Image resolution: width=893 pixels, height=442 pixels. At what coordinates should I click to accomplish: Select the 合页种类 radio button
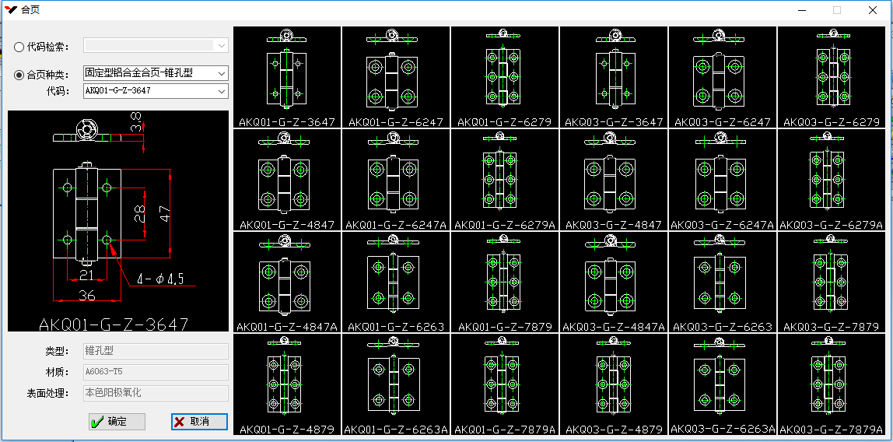[x=19, y=75]
